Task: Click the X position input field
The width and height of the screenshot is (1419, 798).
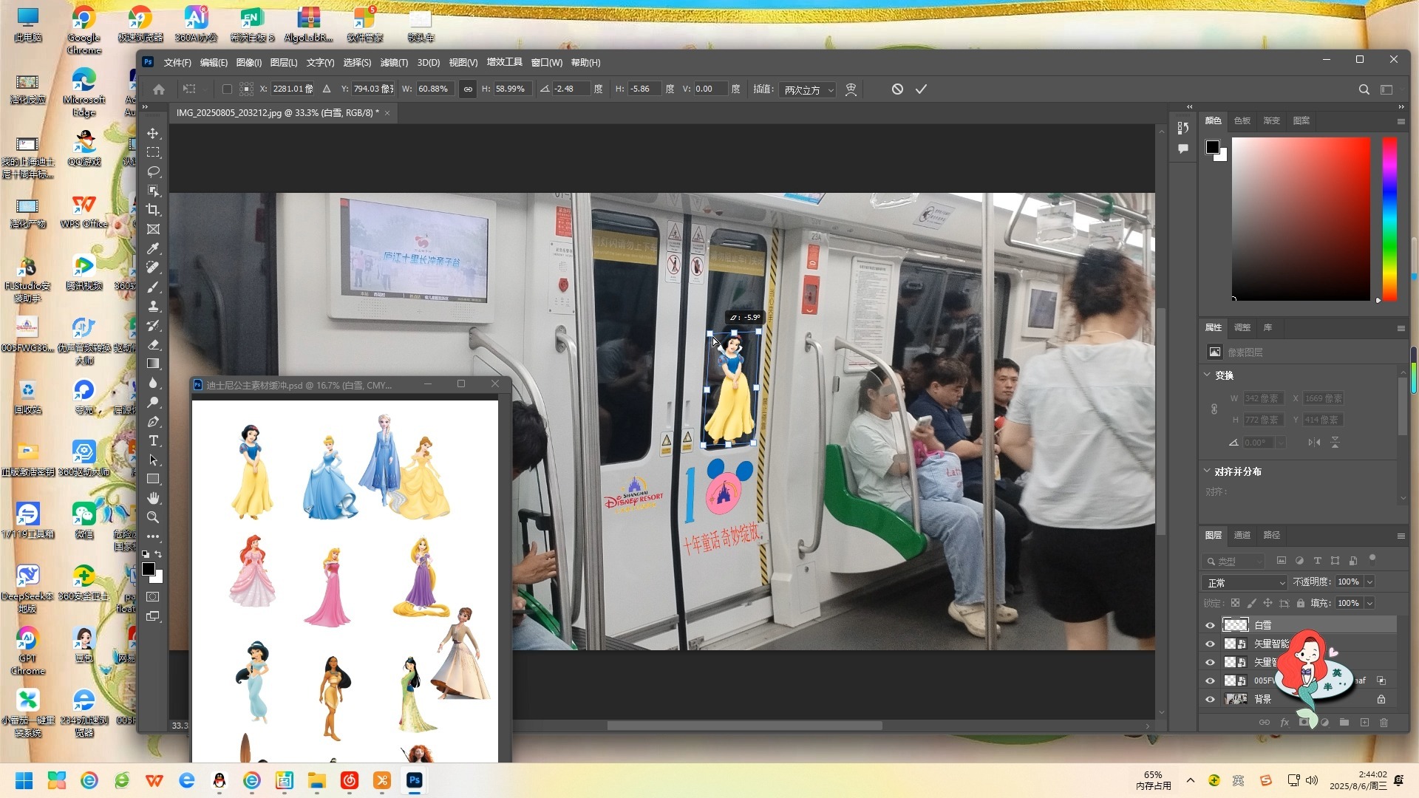Action: click(x=293, y=89)
